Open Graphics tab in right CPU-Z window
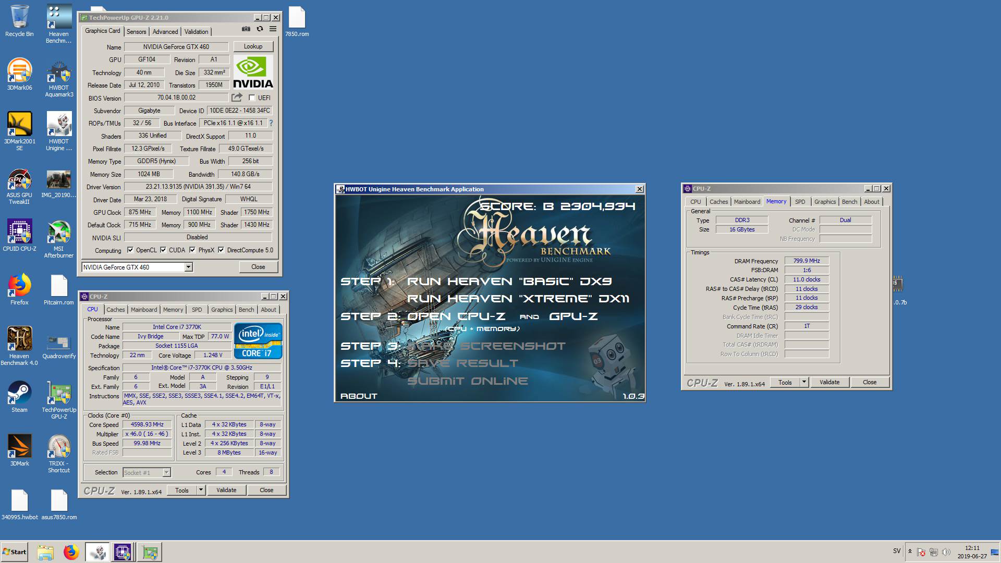 pyautogui.click(x=825, y=202)
